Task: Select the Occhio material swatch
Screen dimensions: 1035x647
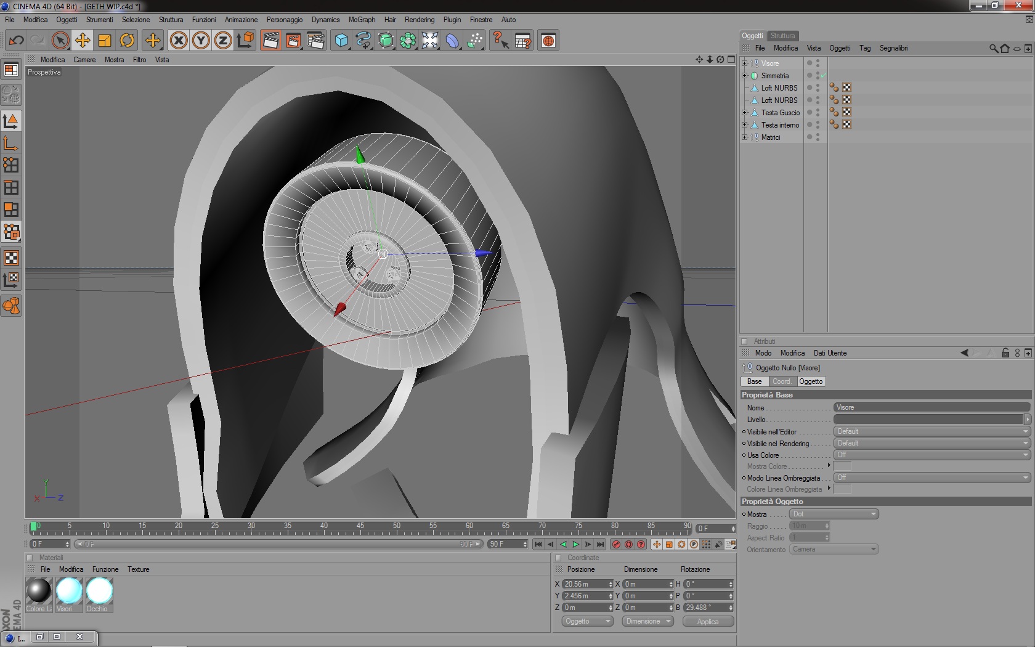Action: click(99, 591)
